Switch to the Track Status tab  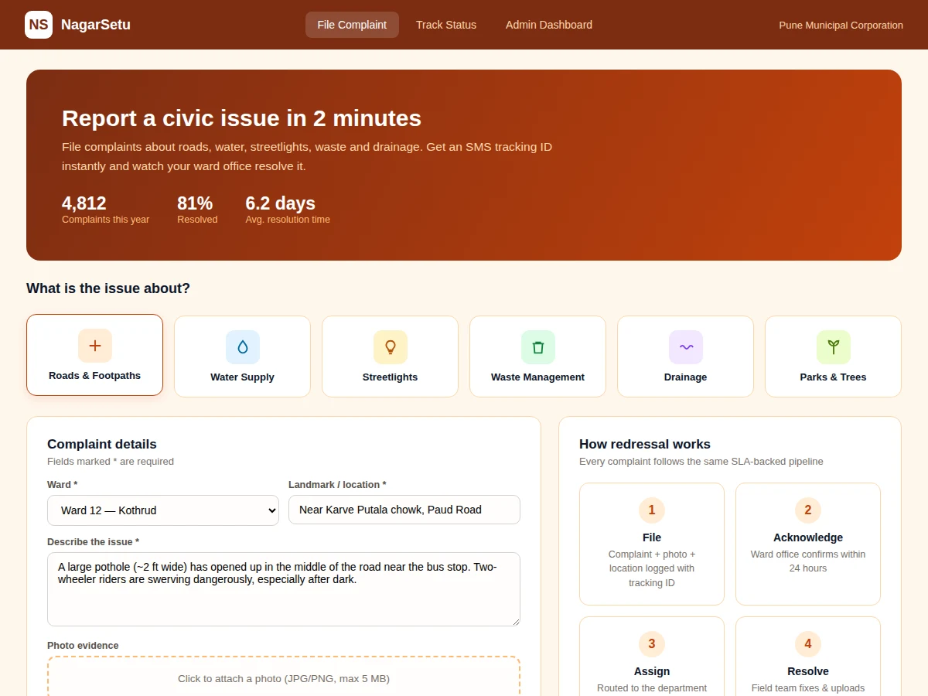(446, 25)
